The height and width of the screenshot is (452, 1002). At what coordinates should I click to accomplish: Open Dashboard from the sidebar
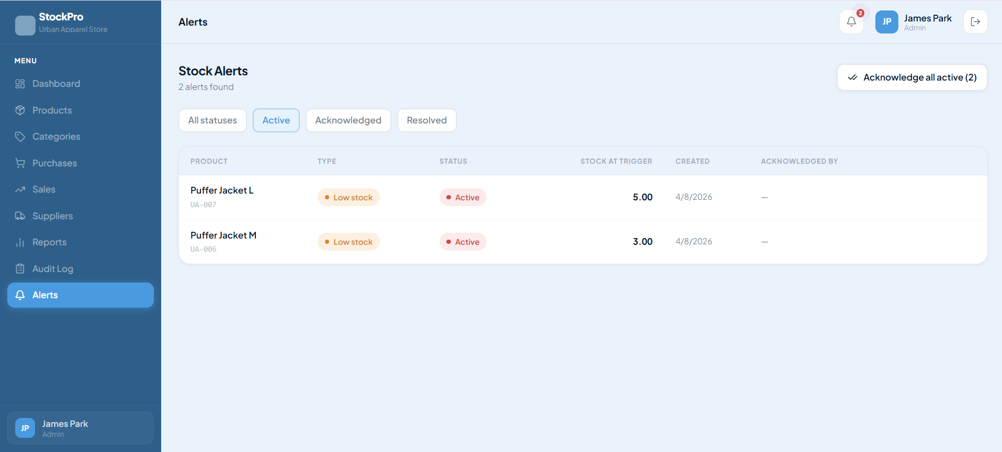tap(56, 84)
